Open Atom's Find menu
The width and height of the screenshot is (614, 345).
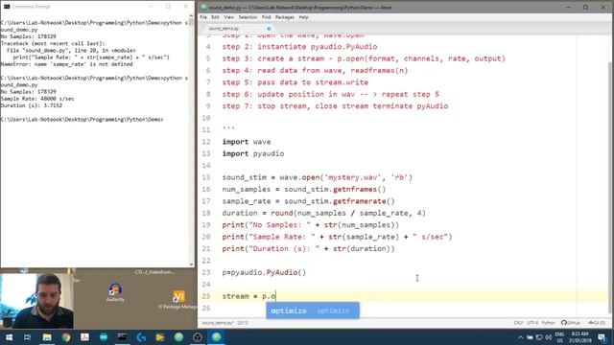click(267, 17)
